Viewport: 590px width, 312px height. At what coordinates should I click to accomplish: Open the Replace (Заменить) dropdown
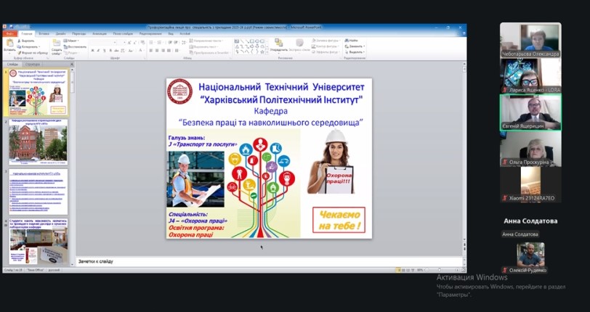pos(355,46)
